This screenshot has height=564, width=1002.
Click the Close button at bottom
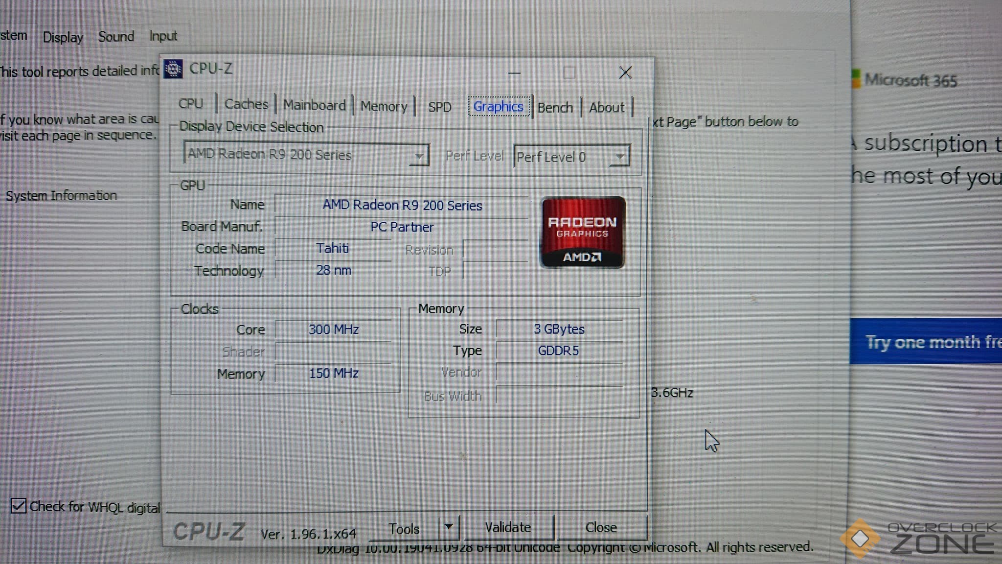[x=601, y=527]
